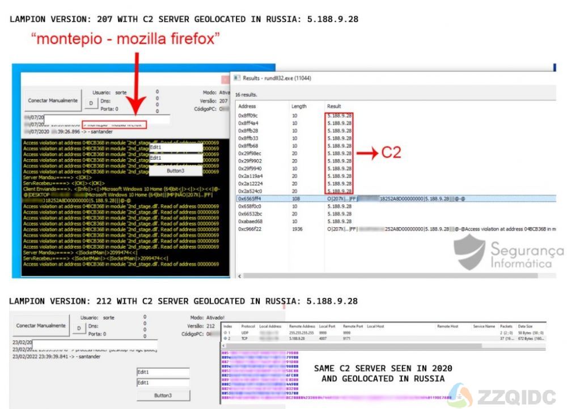Sort results by the Length column header

[299, 106]
